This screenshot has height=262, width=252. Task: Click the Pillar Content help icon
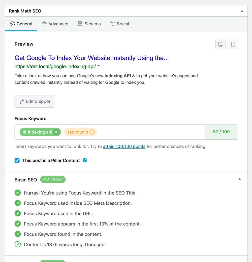(x=85, y=160)
